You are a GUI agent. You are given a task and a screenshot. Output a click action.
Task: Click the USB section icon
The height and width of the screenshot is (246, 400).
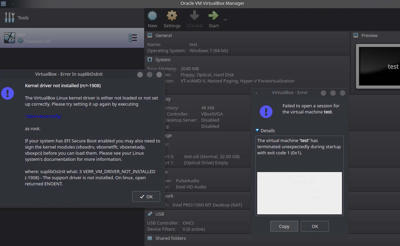click(150, 214)
